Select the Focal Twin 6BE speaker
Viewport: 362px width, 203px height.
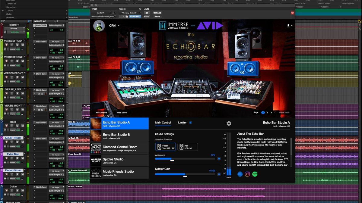tap(165, 147)
